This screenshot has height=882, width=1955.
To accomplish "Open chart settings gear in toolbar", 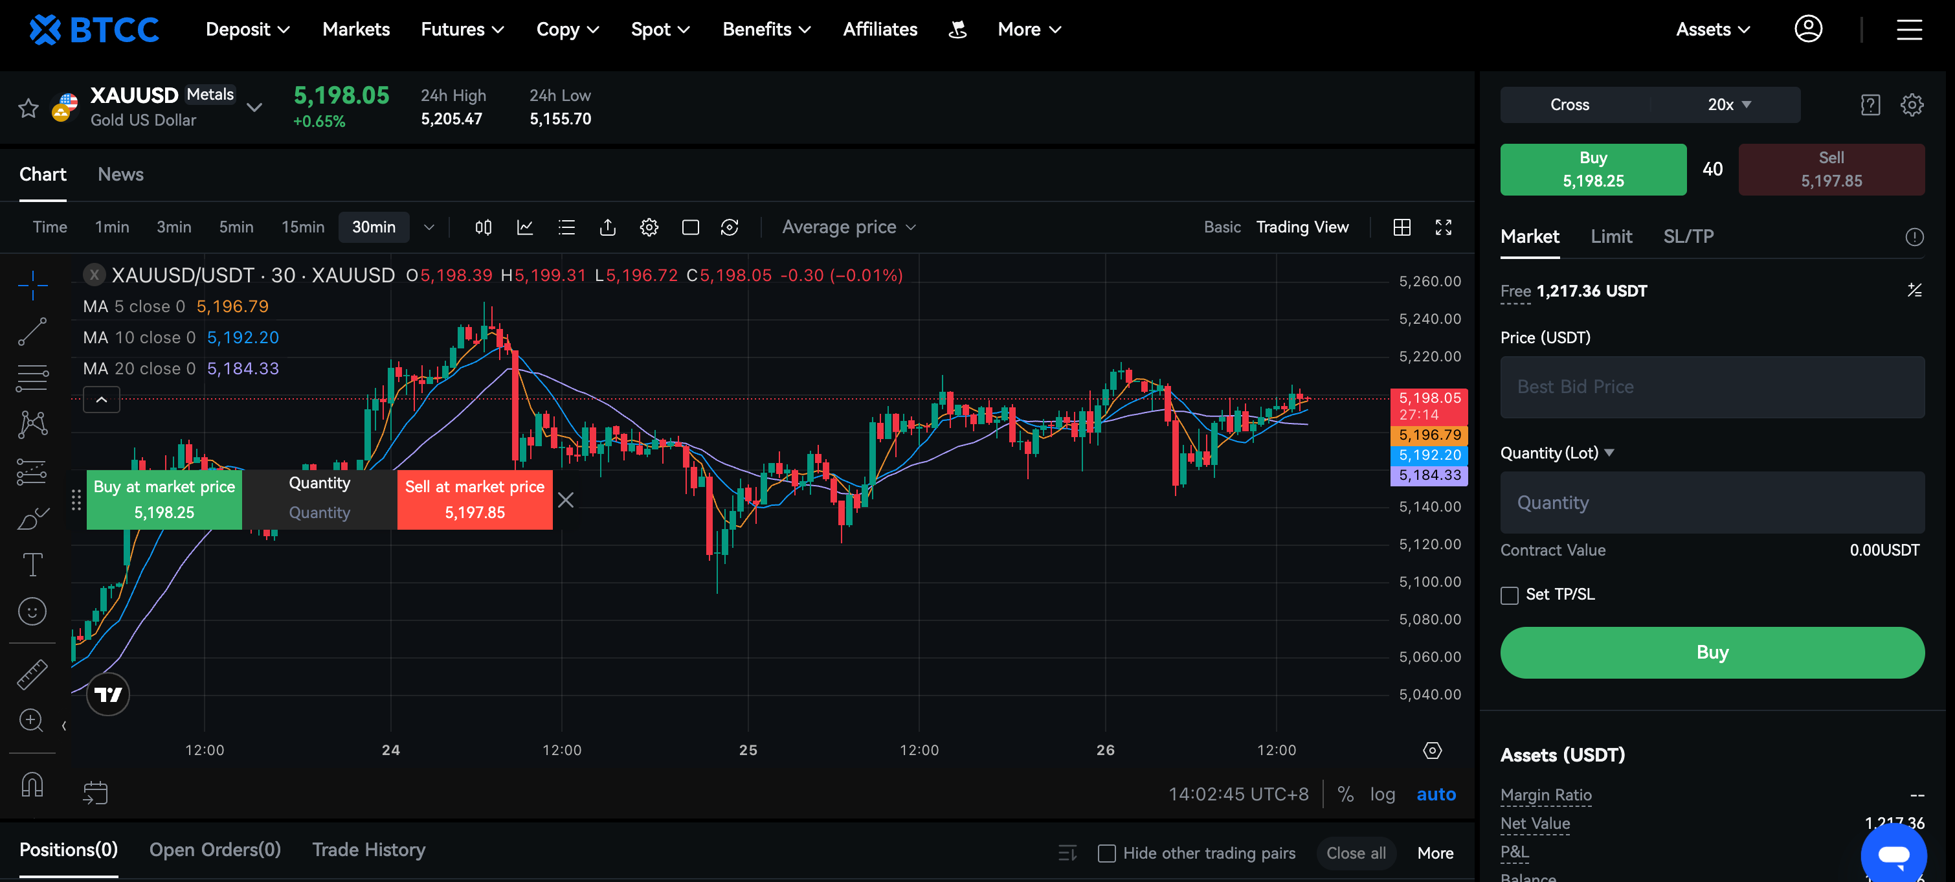I will [x=649, y=227].
